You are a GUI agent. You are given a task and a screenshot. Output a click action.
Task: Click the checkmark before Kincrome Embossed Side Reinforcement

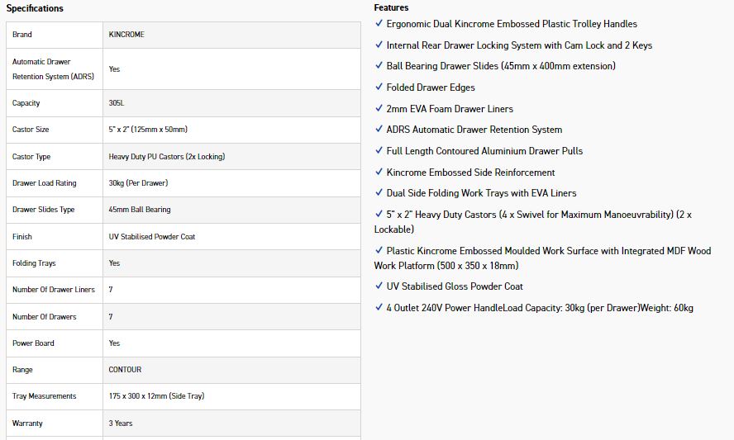click(379, 173)
